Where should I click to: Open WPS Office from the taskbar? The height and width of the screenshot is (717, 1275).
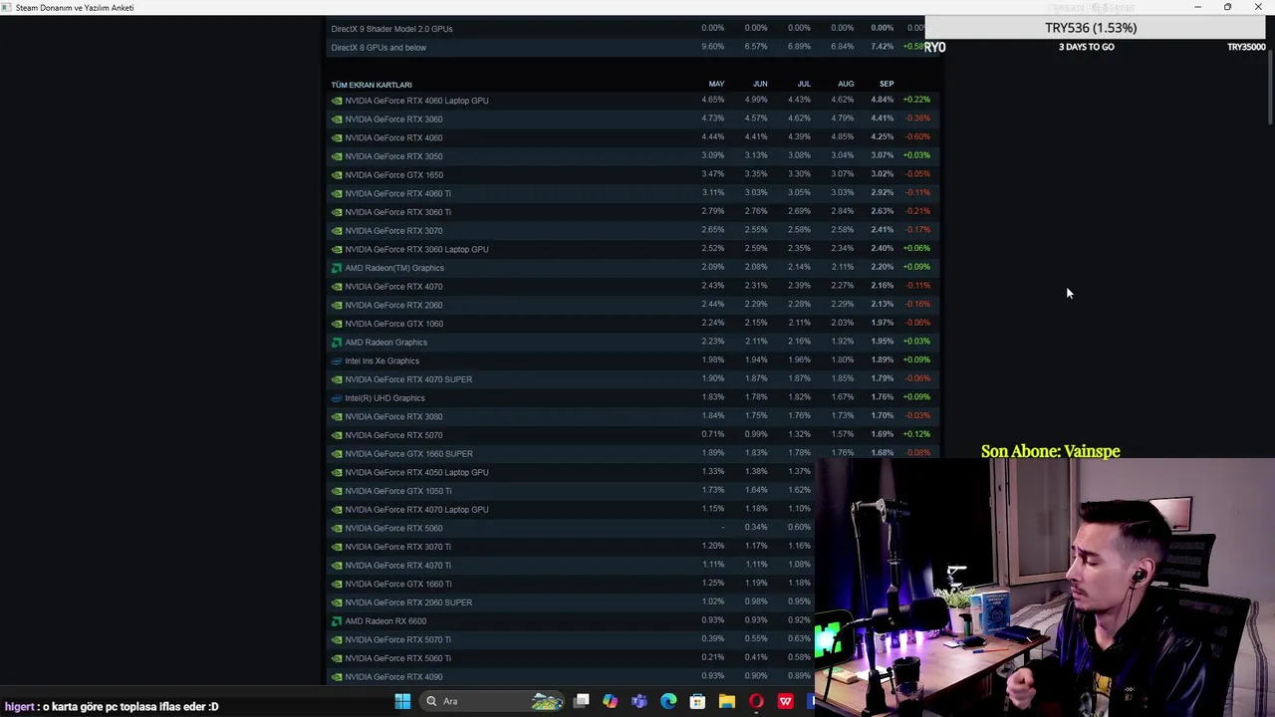pyautogui.click(x=786, y=701)
